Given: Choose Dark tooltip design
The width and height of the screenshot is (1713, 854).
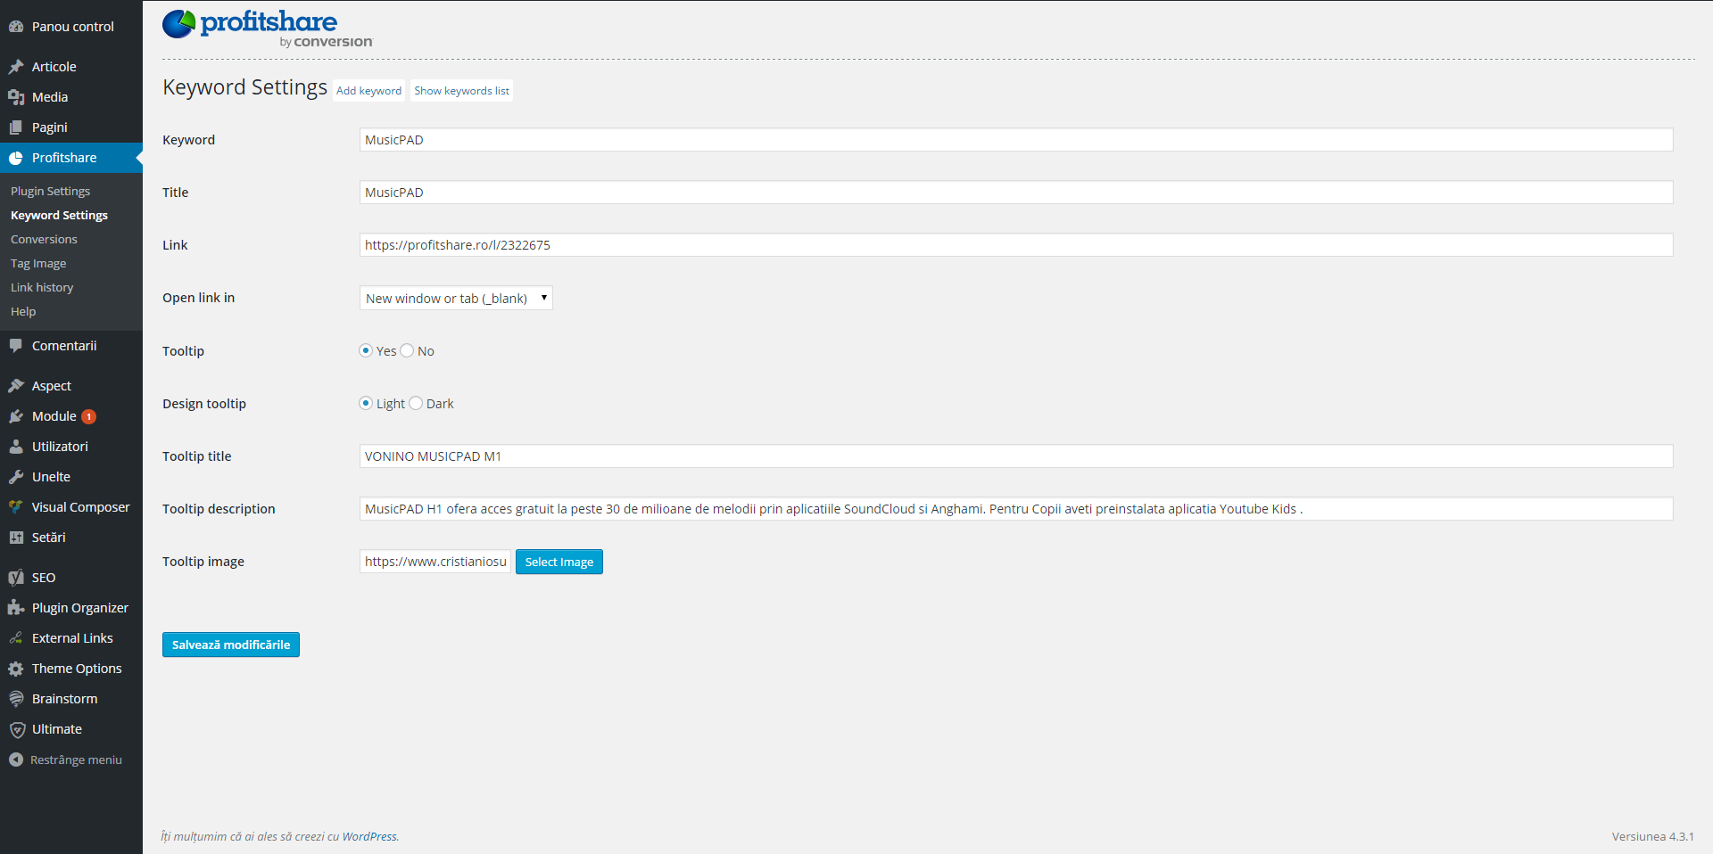Looking at the screenshot, I should tap(416, 403).
